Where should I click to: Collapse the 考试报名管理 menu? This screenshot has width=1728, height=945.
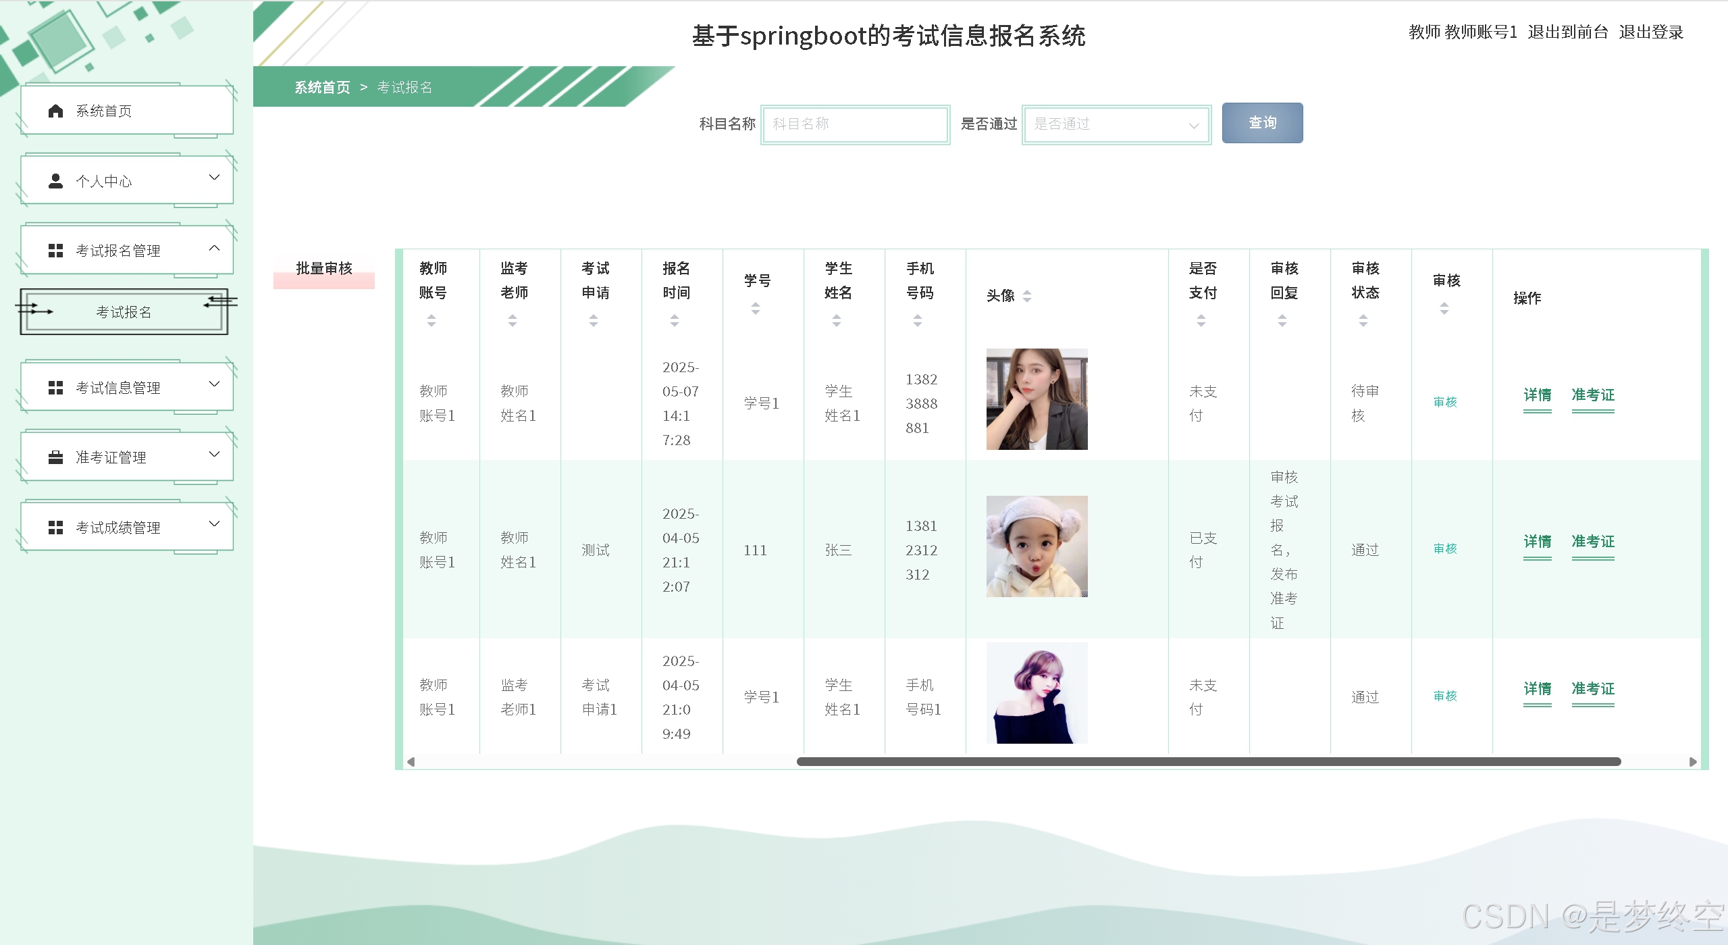(214, 249)
